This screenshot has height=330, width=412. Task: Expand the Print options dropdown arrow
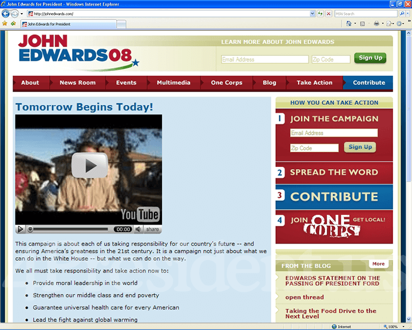click(x=383, y=23)
